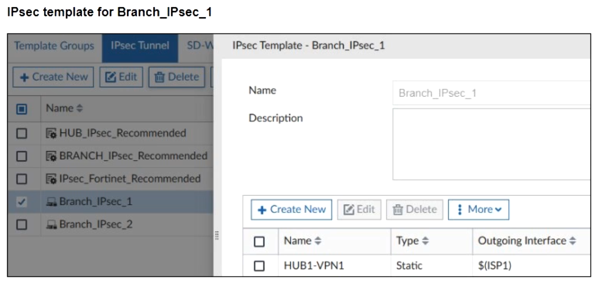
Task: Sort tunnel list by Type column
Action: click(412, 241)
